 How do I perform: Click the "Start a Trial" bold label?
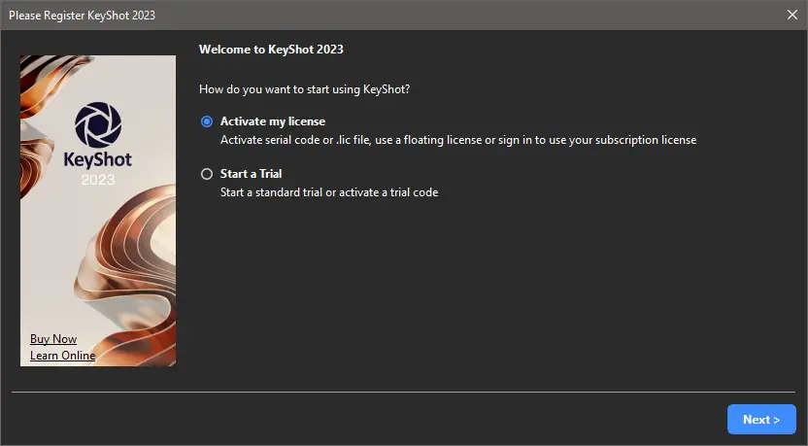tap(251, 174)
